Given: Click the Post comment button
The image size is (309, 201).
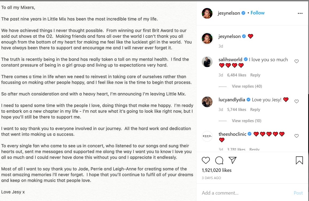Looking at the screenshot, I should 298,193.
